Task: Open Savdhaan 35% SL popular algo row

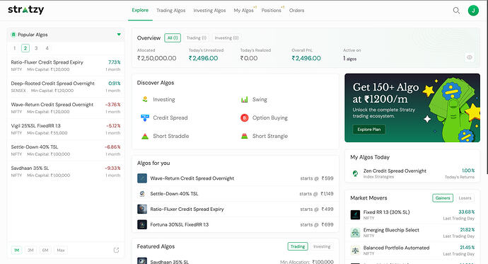Action: tap(66, 171)
